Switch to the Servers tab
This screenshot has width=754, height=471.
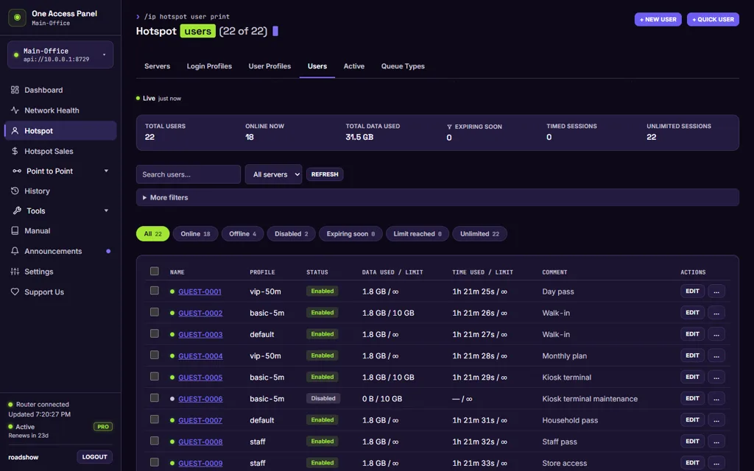pyautogui.click(x=158, y=66)
